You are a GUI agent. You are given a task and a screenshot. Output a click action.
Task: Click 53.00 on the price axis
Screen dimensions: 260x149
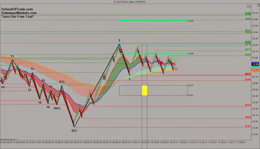(255, 58)
